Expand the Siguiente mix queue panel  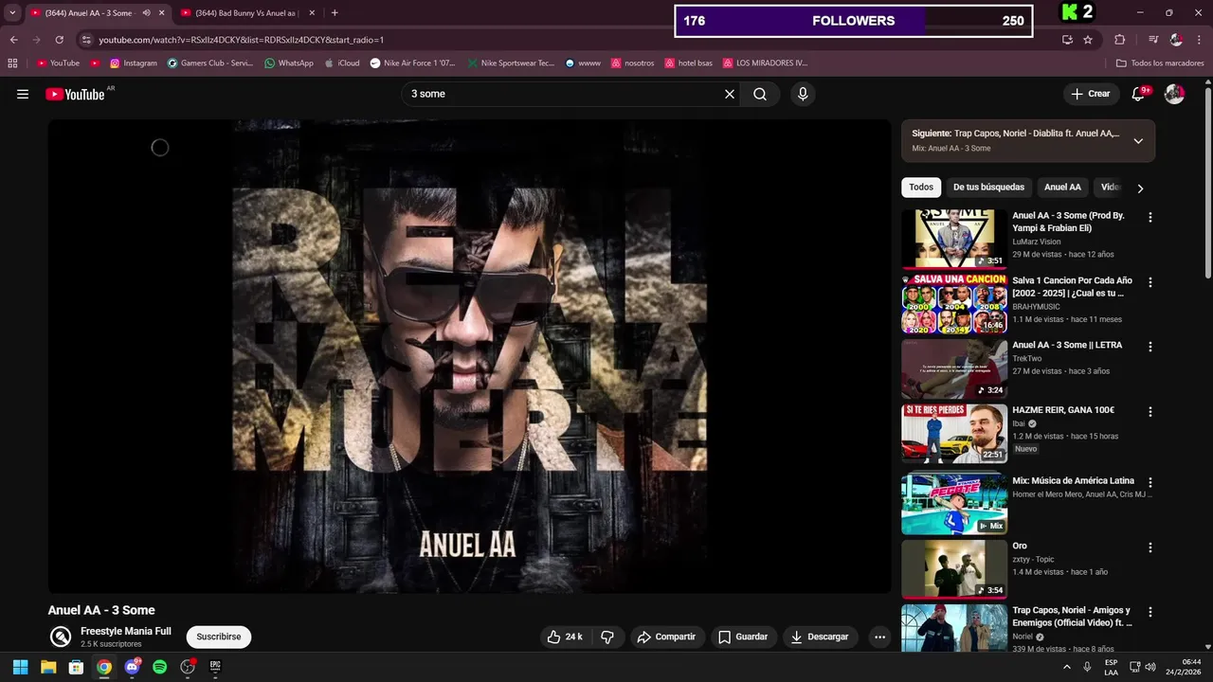point(1138,141)
